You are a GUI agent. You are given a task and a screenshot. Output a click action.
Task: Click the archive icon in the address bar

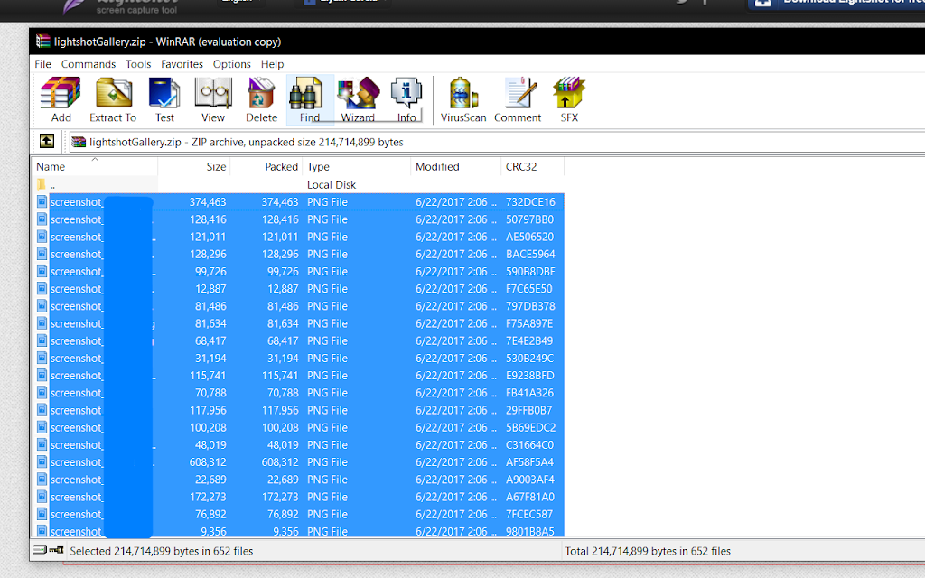coord(79,142)
